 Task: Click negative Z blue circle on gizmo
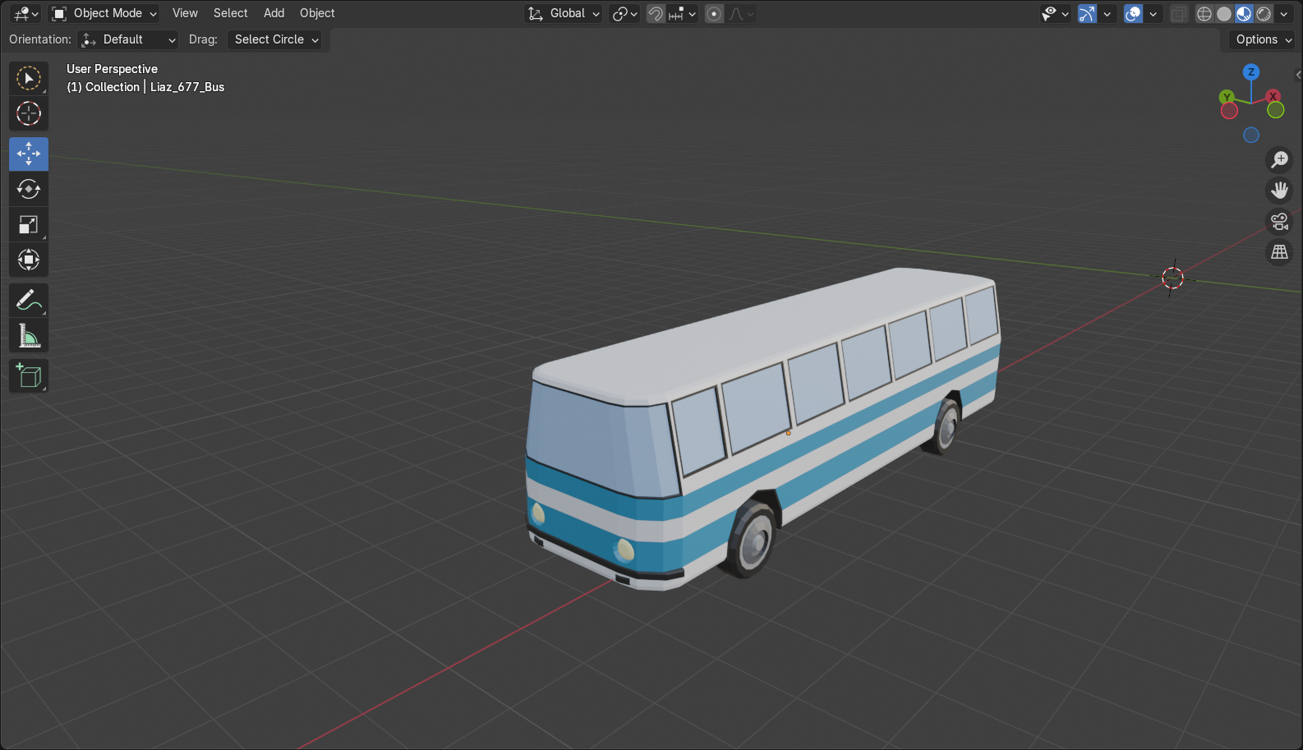tap(1251, 135)
